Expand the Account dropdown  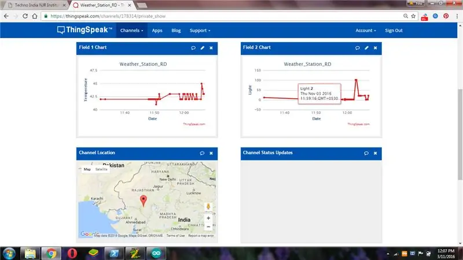coord(366,31)
